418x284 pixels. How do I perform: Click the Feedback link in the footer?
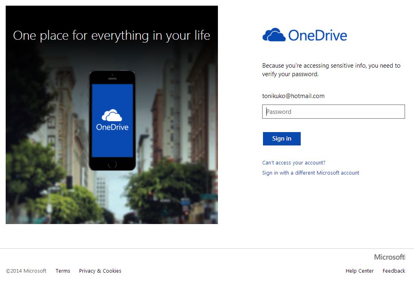[394, 271]
